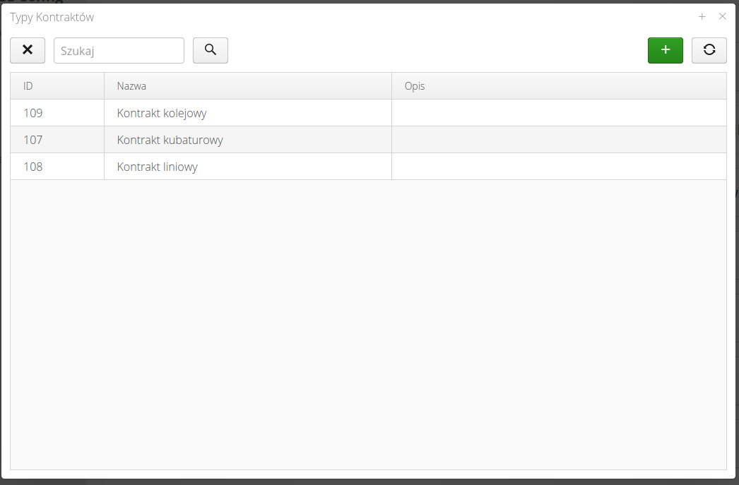Image resolution: width=739 pixels, height=485 pixels.
Task: Click ID cell 108
Action: click(x=33, y=167)
